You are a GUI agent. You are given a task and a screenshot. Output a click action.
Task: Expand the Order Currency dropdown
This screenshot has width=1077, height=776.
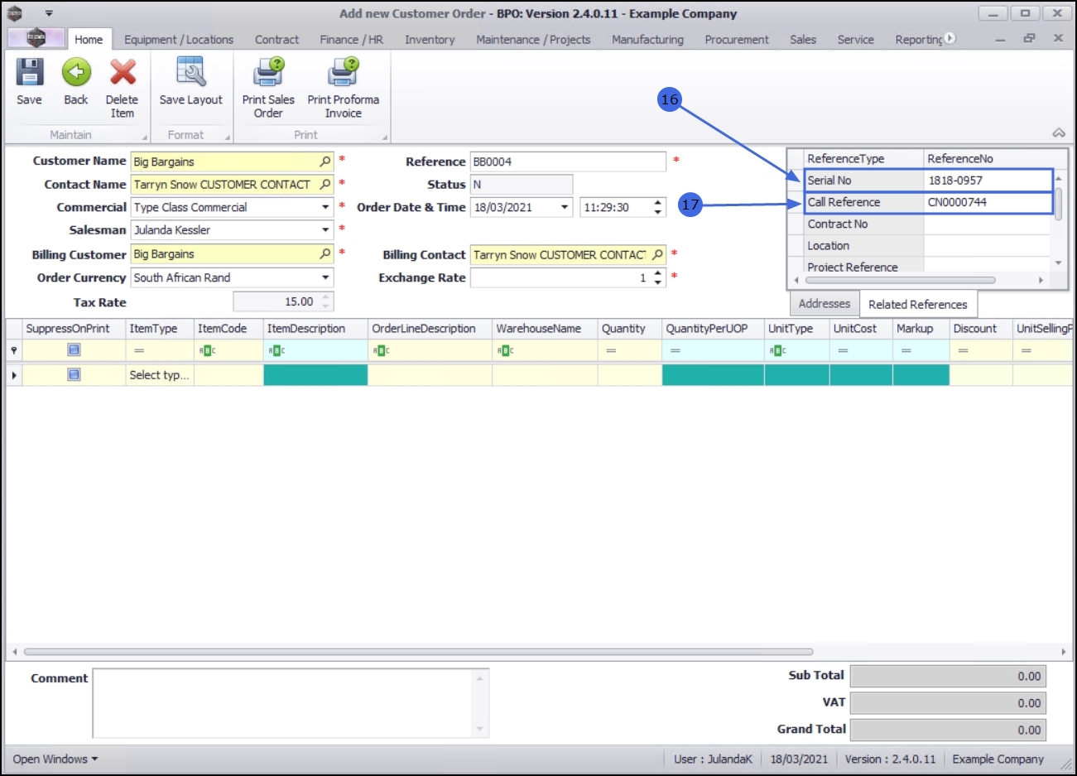pos(325,277)
